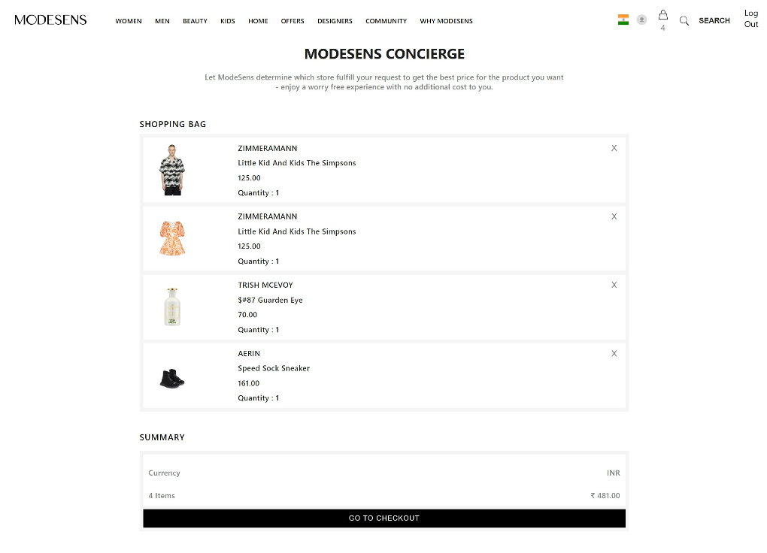Remove the Zimmermann shirt using its X
Viewport: 767px width, 553px height.
pos(614,148)
